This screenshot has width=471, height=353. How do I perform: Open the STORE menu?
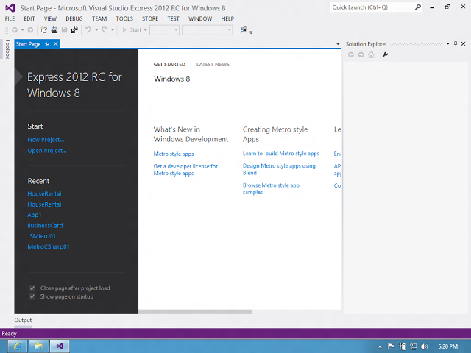point(150,18)
